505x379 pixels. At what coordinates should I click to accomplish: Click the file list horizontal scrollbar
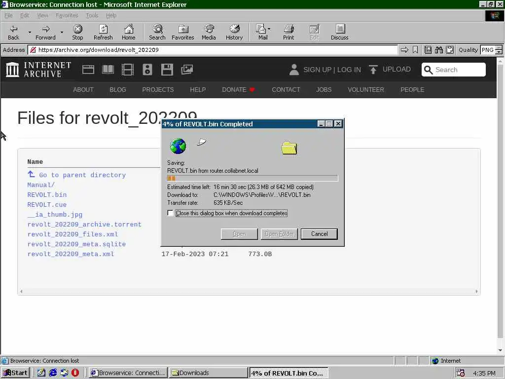pos(249,291)
